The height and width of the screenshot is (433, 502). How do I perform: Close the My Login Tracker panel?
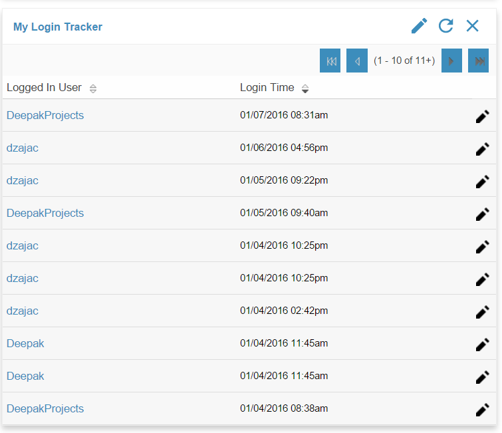point(472,26)
